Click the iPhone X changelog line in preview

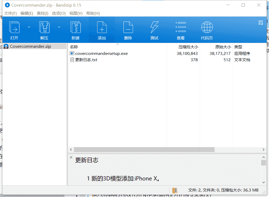click(124, 179)
